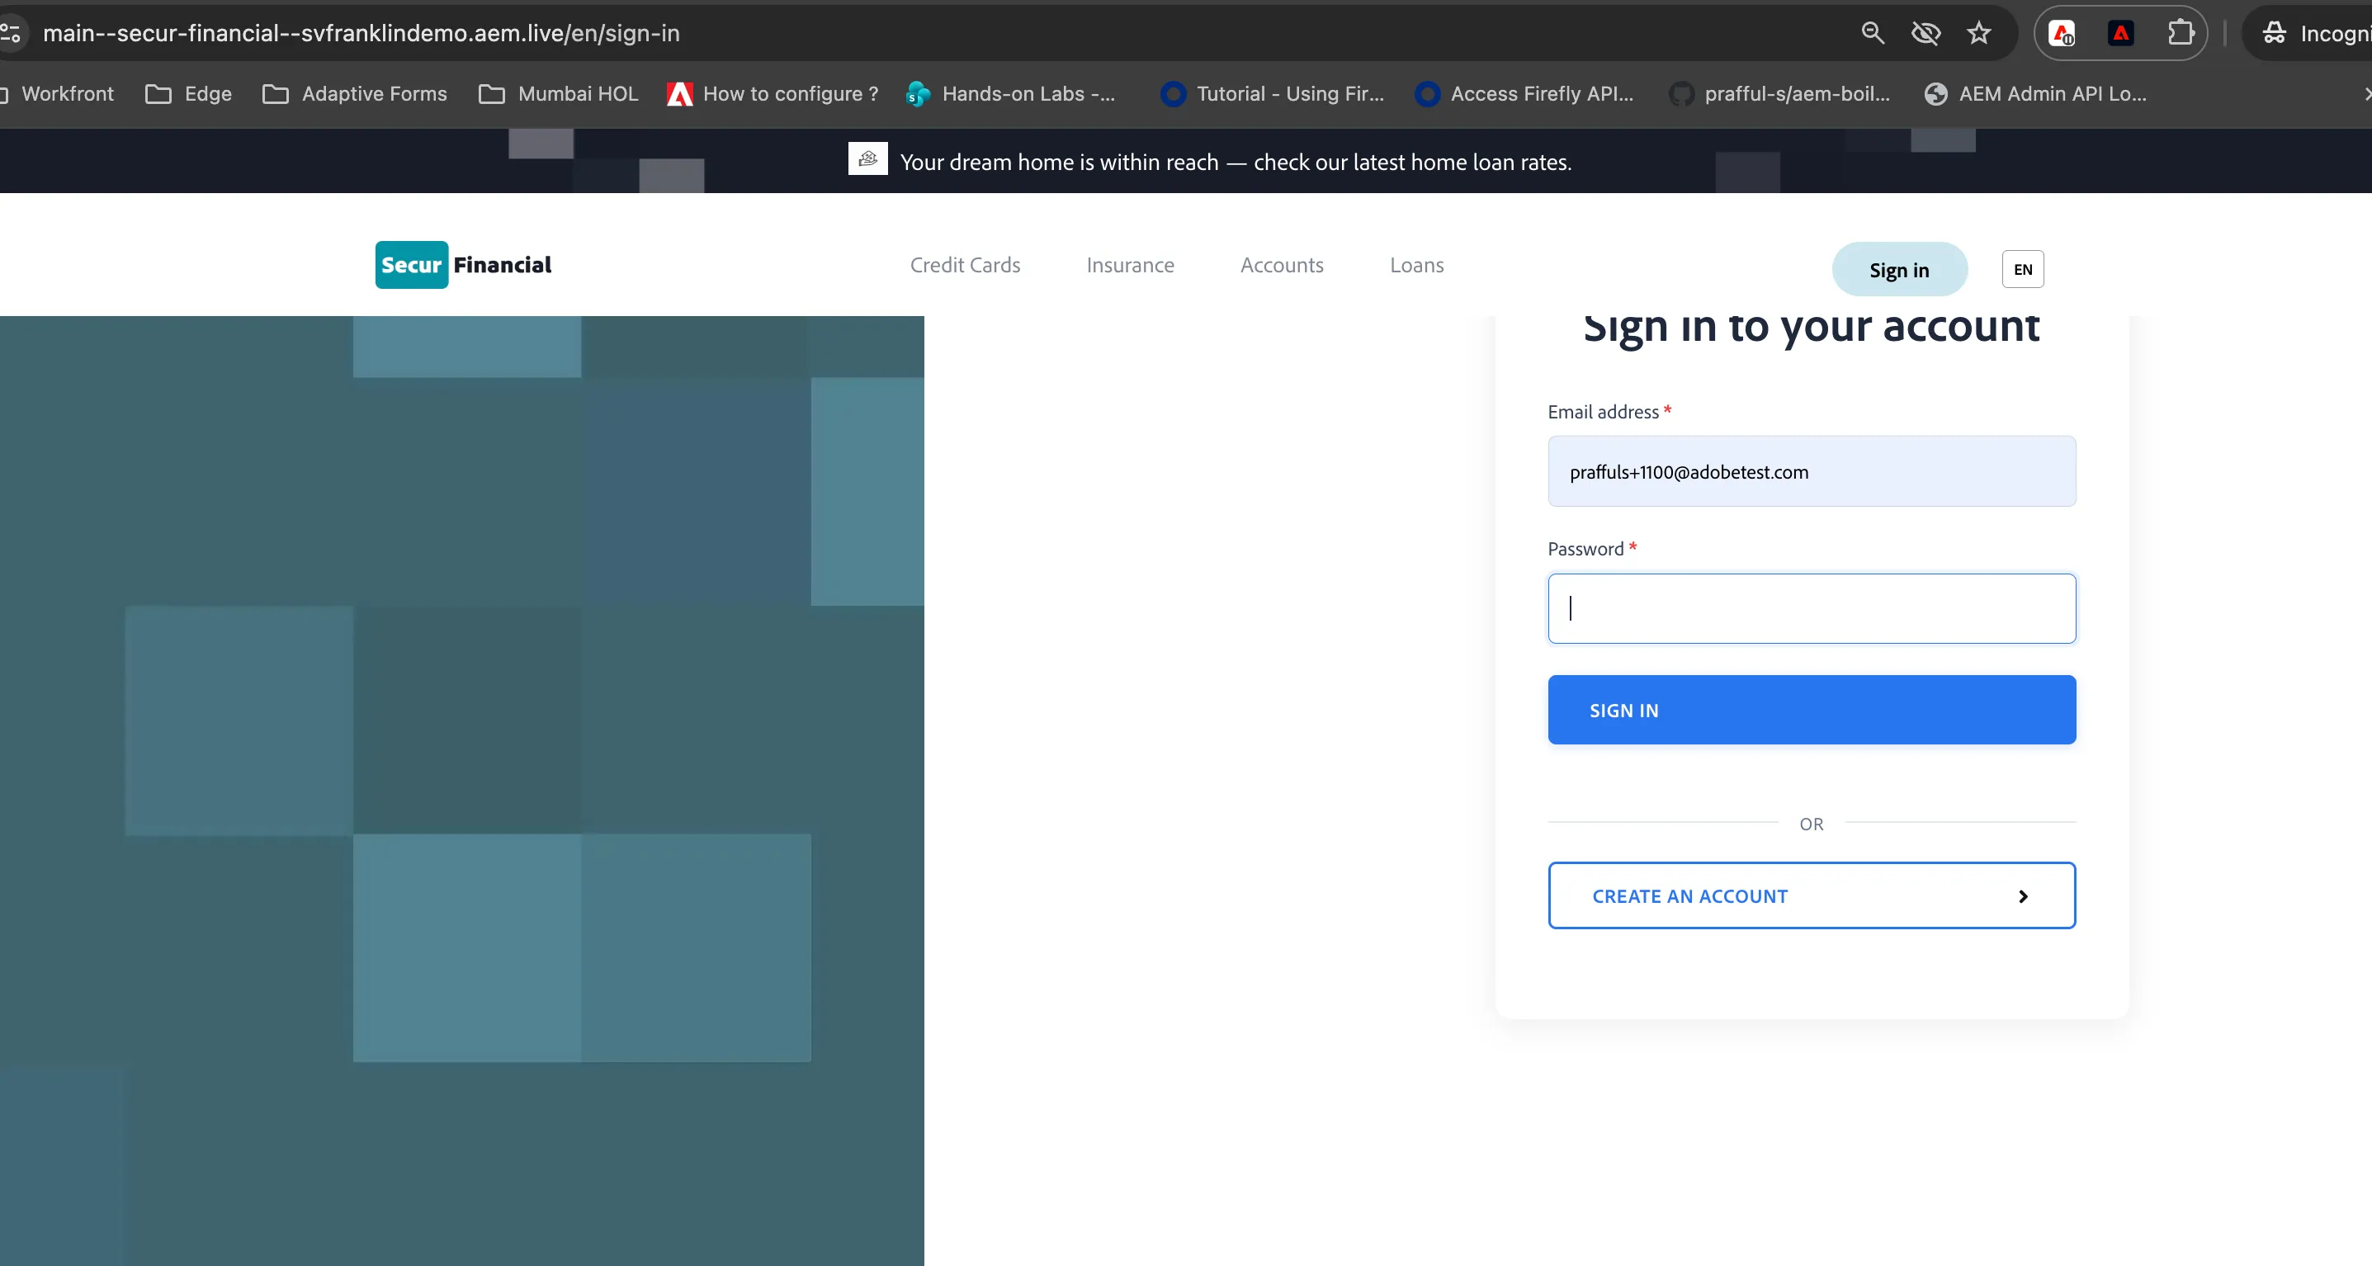Open the Mumbai HOL bookmark folder

point(558,94)
